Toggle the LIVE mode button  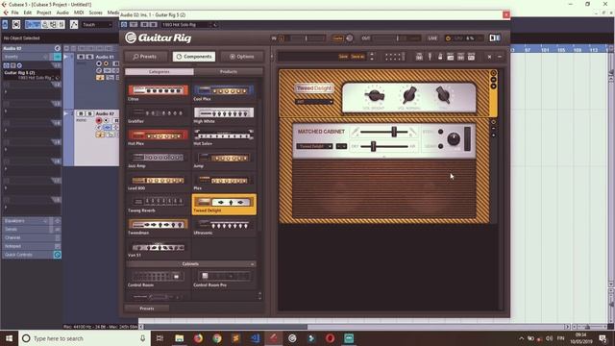click(x=432, y=38)
